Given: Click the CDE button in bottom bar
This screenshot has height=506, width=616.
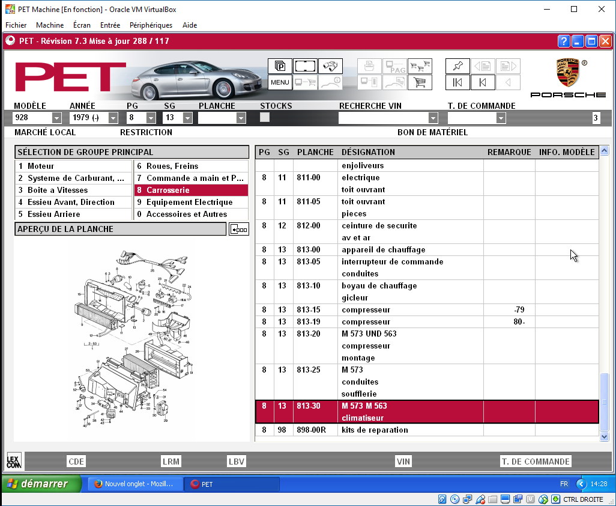Looking at the screenshot, I should (x=76, y=462).
